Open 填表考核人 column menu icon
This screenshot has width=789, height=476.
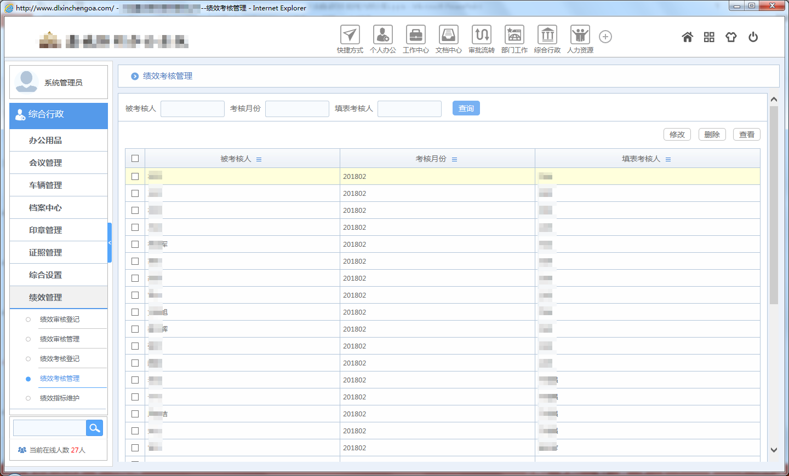(x=668, y=159)
